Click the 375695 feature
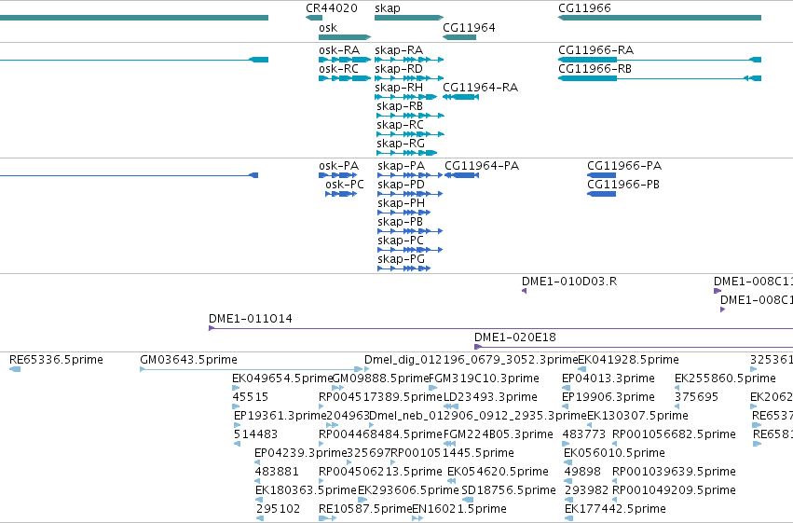This screenshot has height=523, width=793. click(x=677, y=406)
